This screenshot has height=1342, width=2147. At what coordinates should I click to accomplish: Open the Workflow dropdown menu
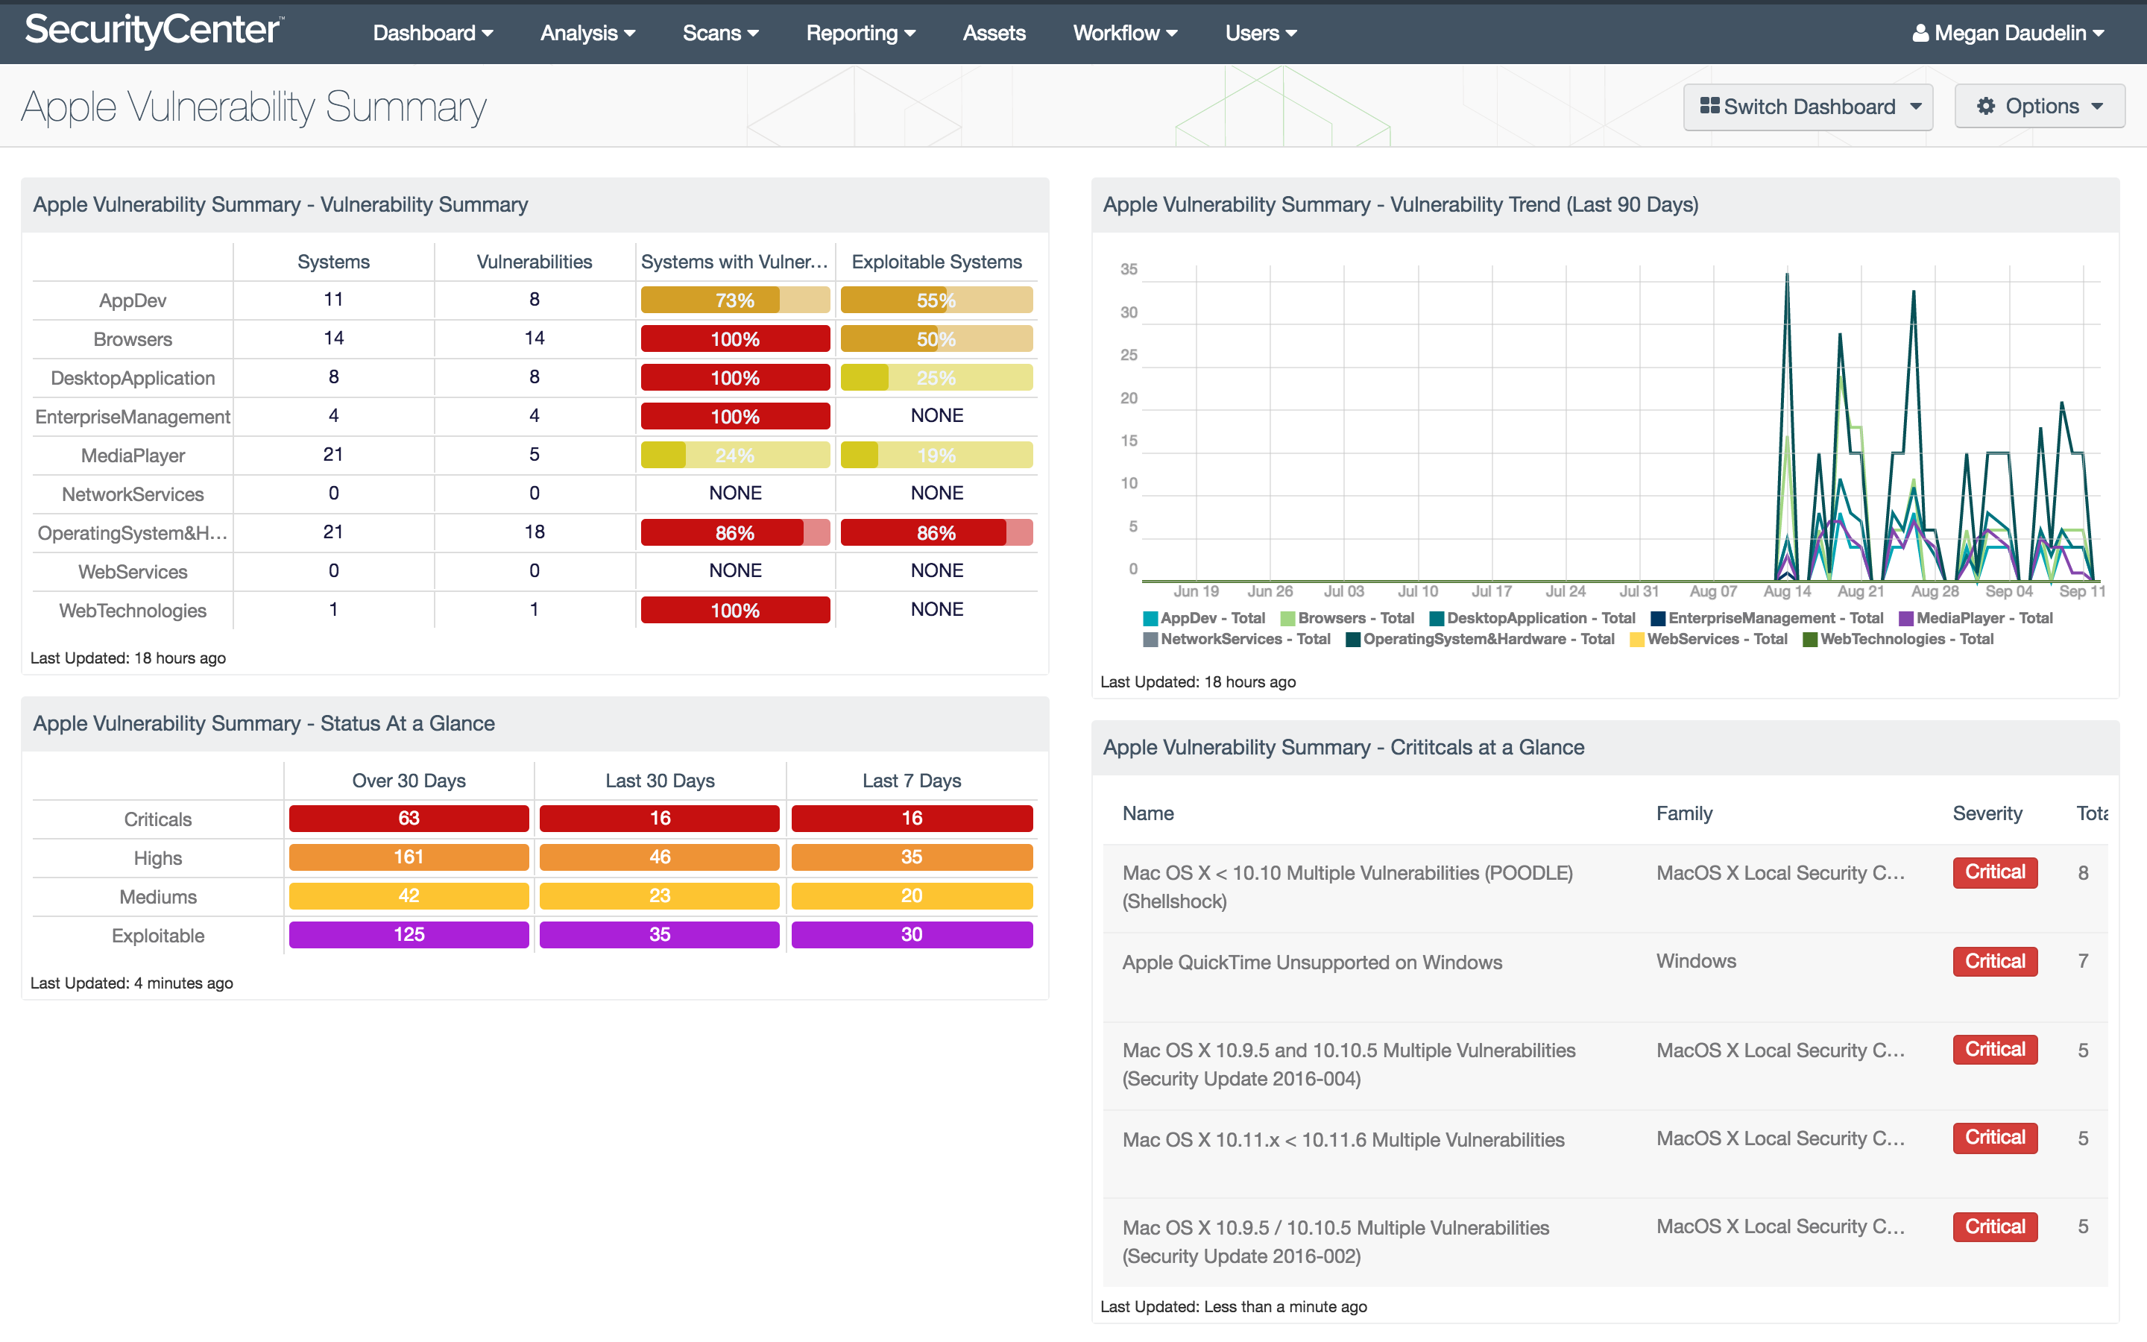1125,33
